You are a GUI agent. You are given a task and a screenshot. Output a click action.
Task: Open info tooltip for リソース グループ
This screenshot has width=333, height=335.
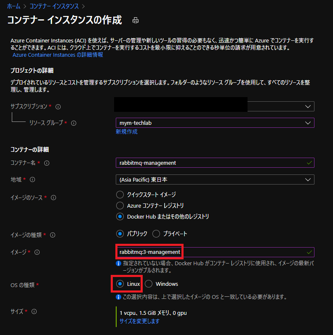[x=74, y=123]
